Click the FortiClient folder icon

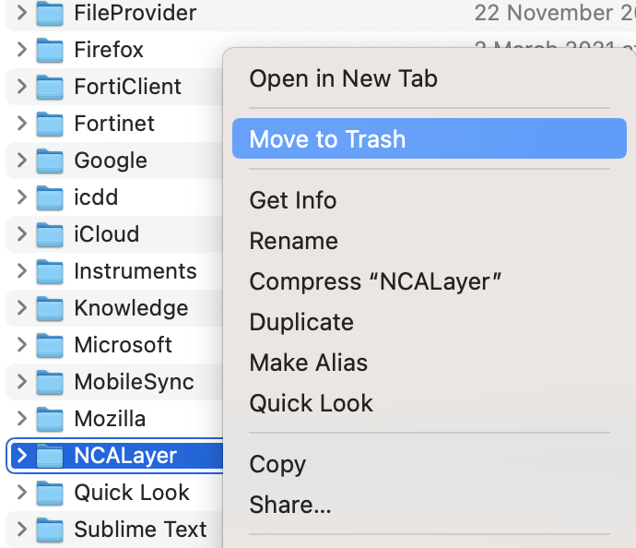pyautogui.click(x=49, y=87)
